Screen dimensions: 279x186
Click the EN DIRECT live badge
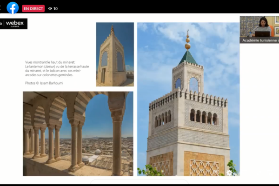click(33, 8)
